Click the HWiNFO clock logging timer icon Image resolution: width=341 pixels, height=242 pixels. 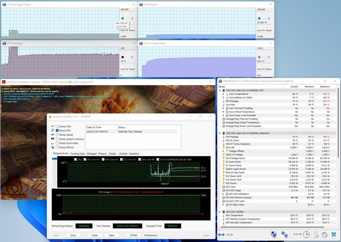click(307, 235)
